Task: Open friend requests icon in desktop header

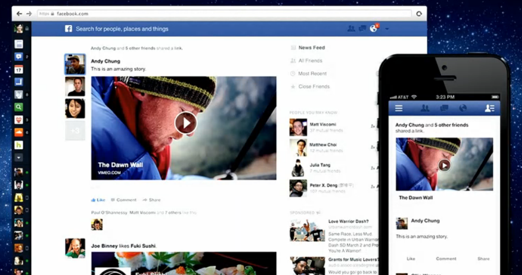Action: tap(351, 29)
